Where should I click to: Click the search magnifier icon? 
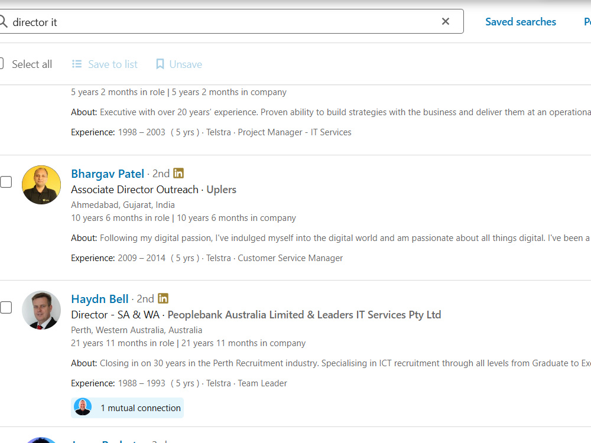point(3,21)
